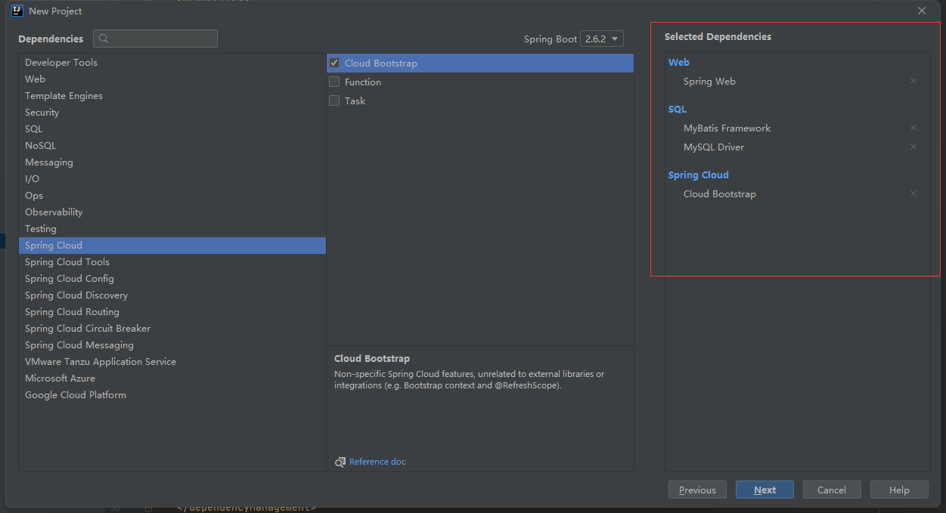Open the Template Engines category
Viewport: 946px width, 513px height.
click(172, 96)
